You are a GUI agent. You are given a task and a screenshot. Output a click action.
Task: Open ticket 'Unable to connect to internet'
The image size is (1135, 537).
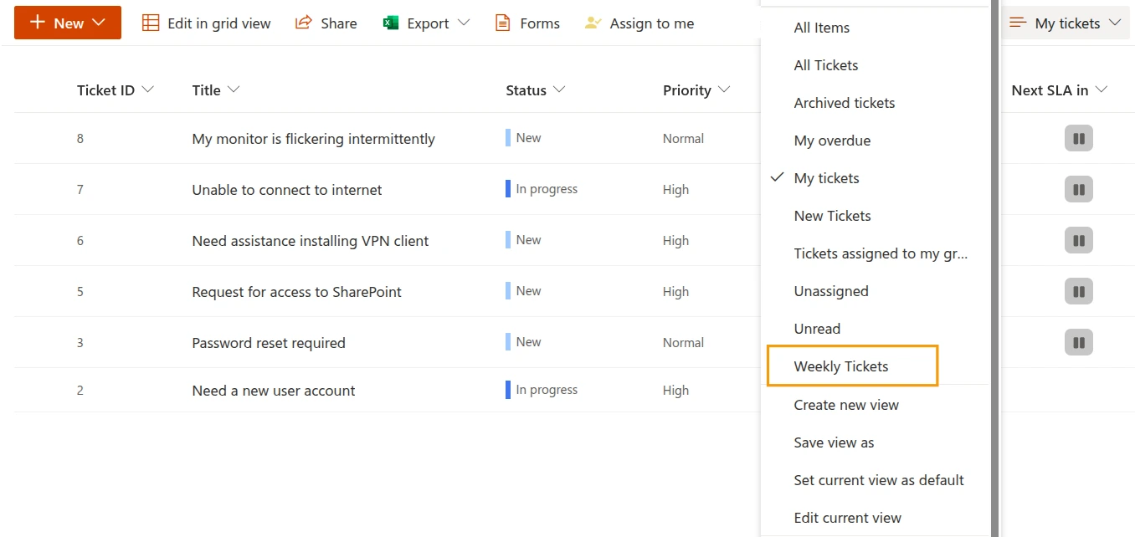tap(287, 190)
